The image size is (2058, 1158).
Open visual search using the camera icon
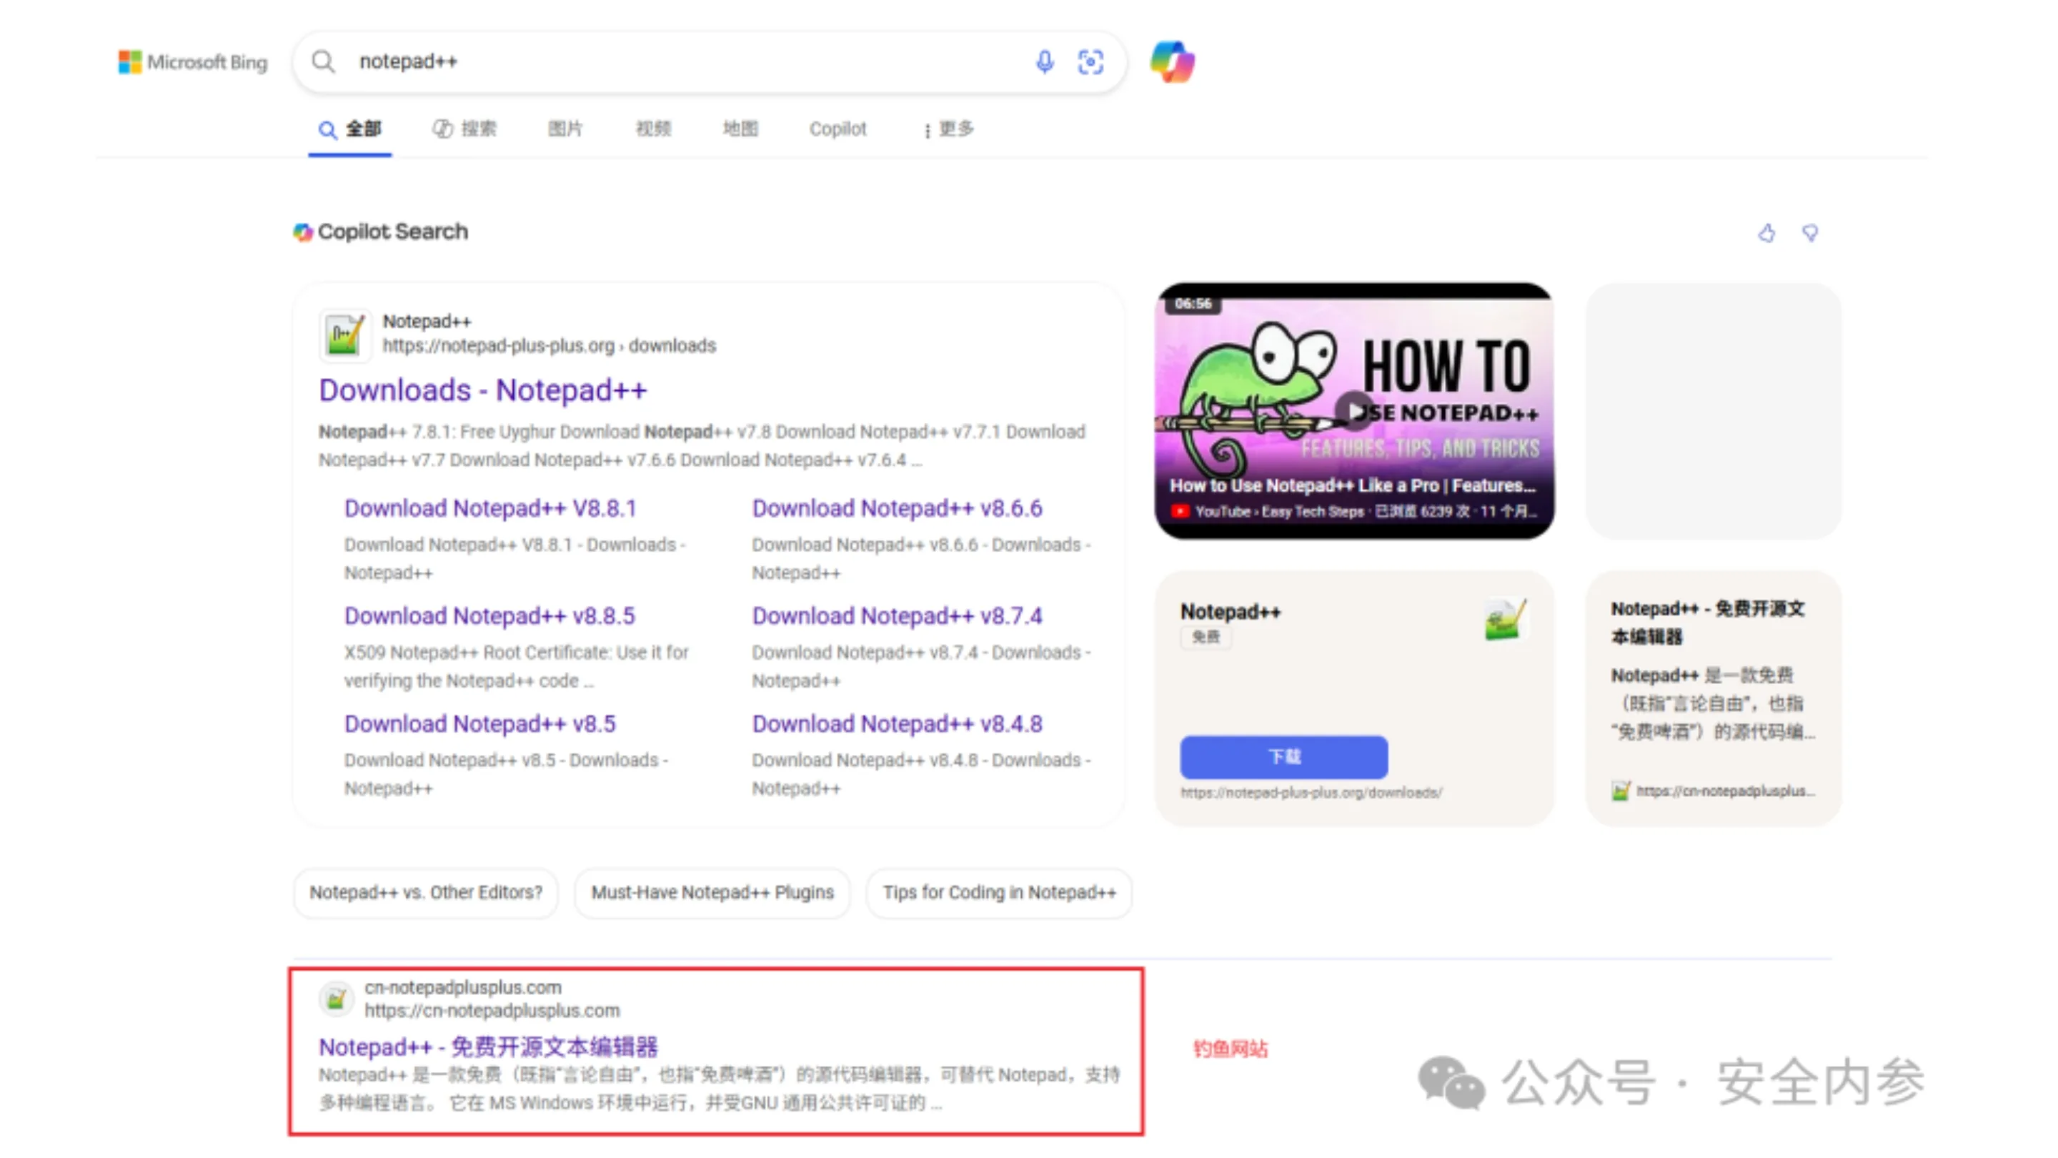click(1090, 62)
